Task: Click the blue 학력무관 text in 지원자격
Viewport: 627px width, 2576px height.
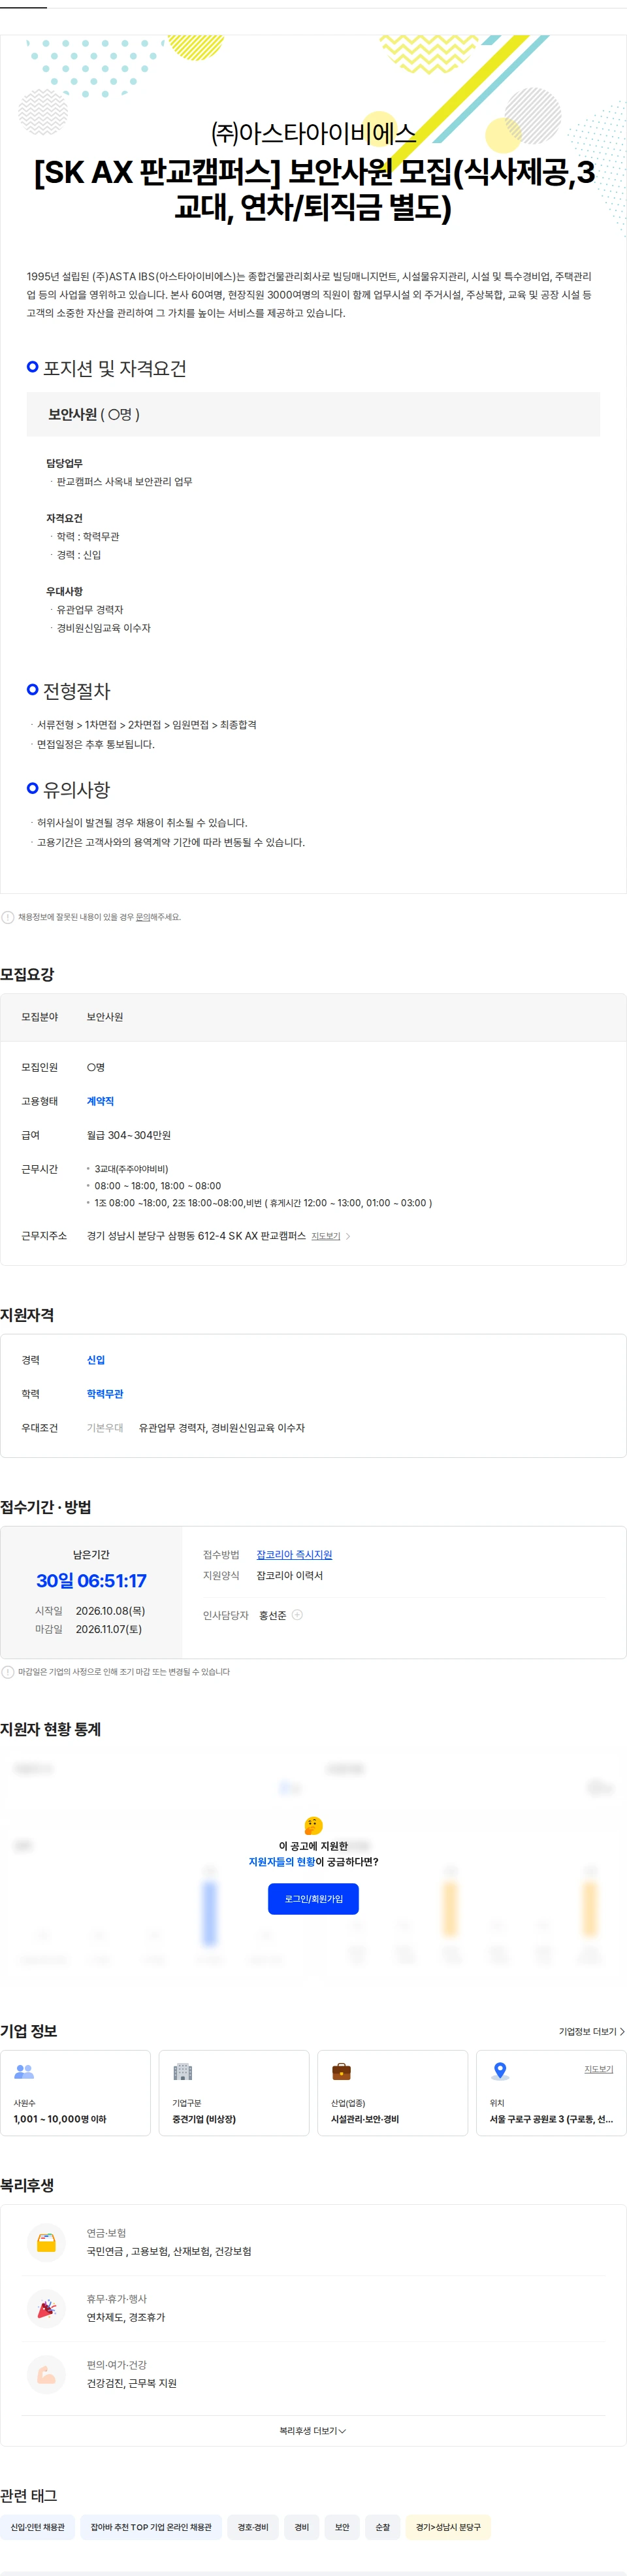Action: click(x=105, y=1394)
